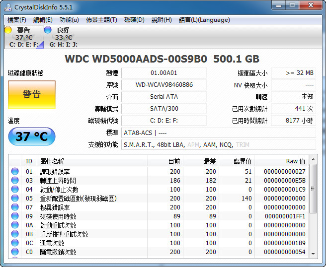Click the NV 快取大小 field showing ----
The width and height of the screenshot is (326, 267).
click(x=293, y=85)
